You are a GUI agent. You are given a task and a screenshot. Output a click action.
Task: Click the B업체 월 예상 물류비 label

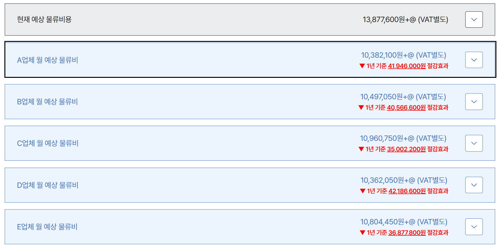coord(47,101)
